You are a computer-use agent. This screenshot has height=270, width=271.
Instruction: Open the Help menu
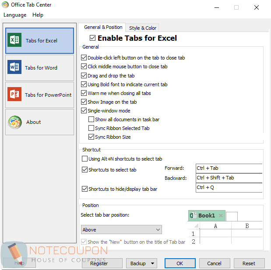pos(38,15)
